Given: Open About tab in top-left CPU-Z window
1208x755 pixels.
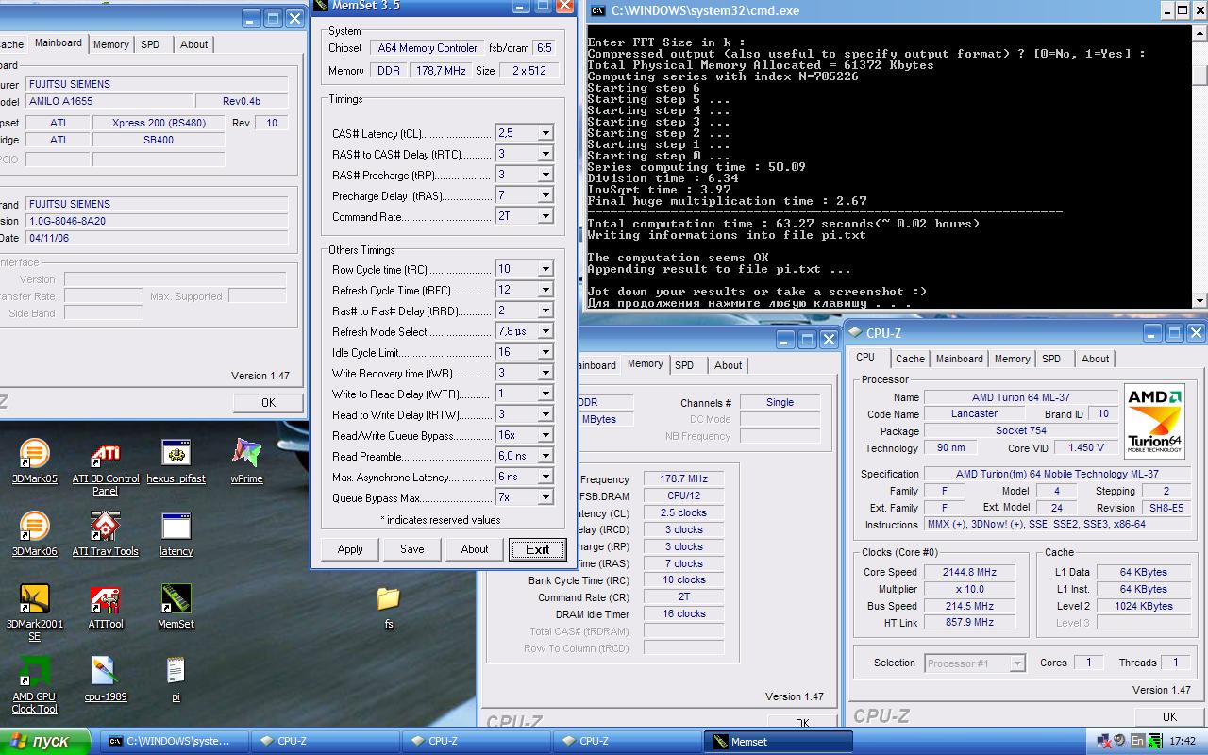Looking at the screenshot, I should pyautogui.click(x=193, y=44).
